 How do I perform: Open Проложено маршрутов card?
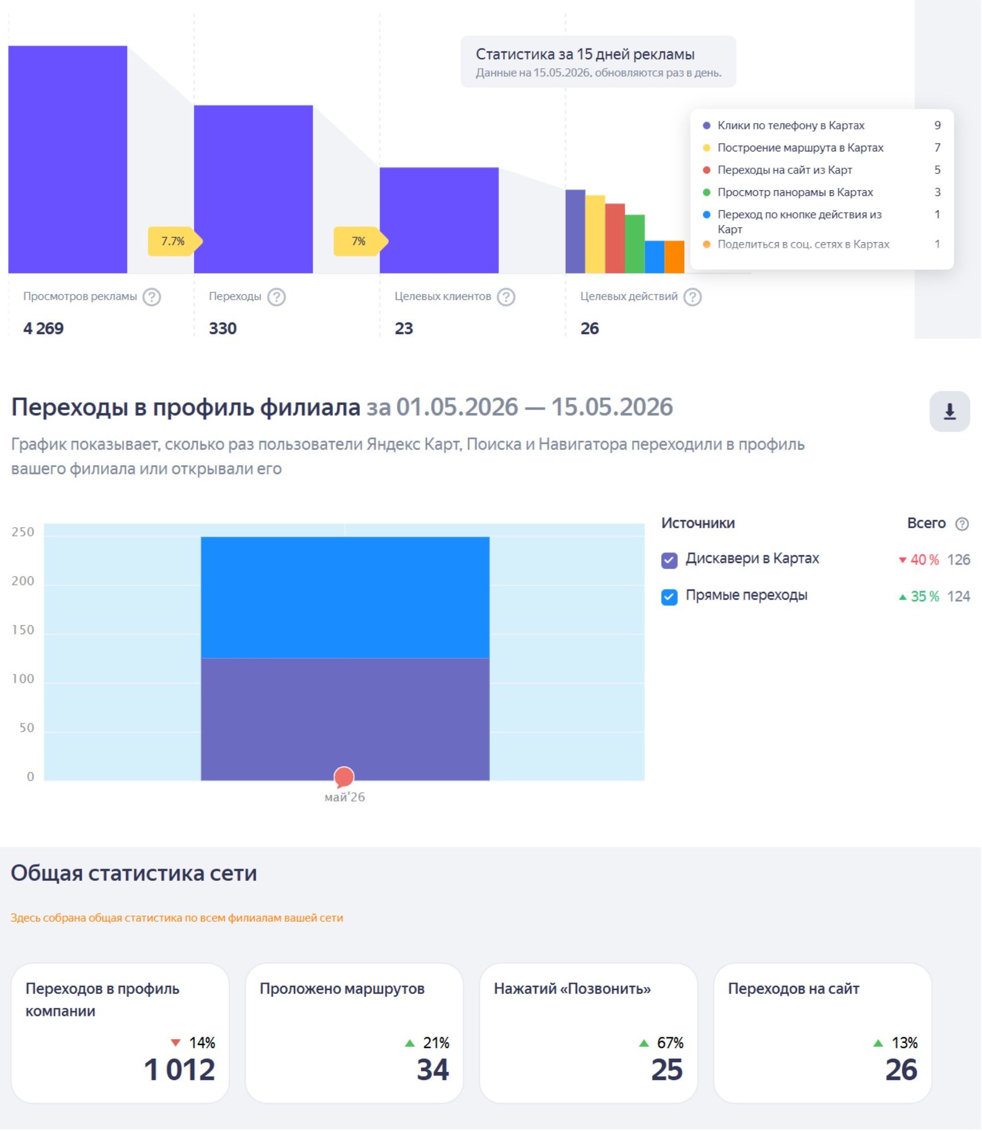tap(355, 1034)
